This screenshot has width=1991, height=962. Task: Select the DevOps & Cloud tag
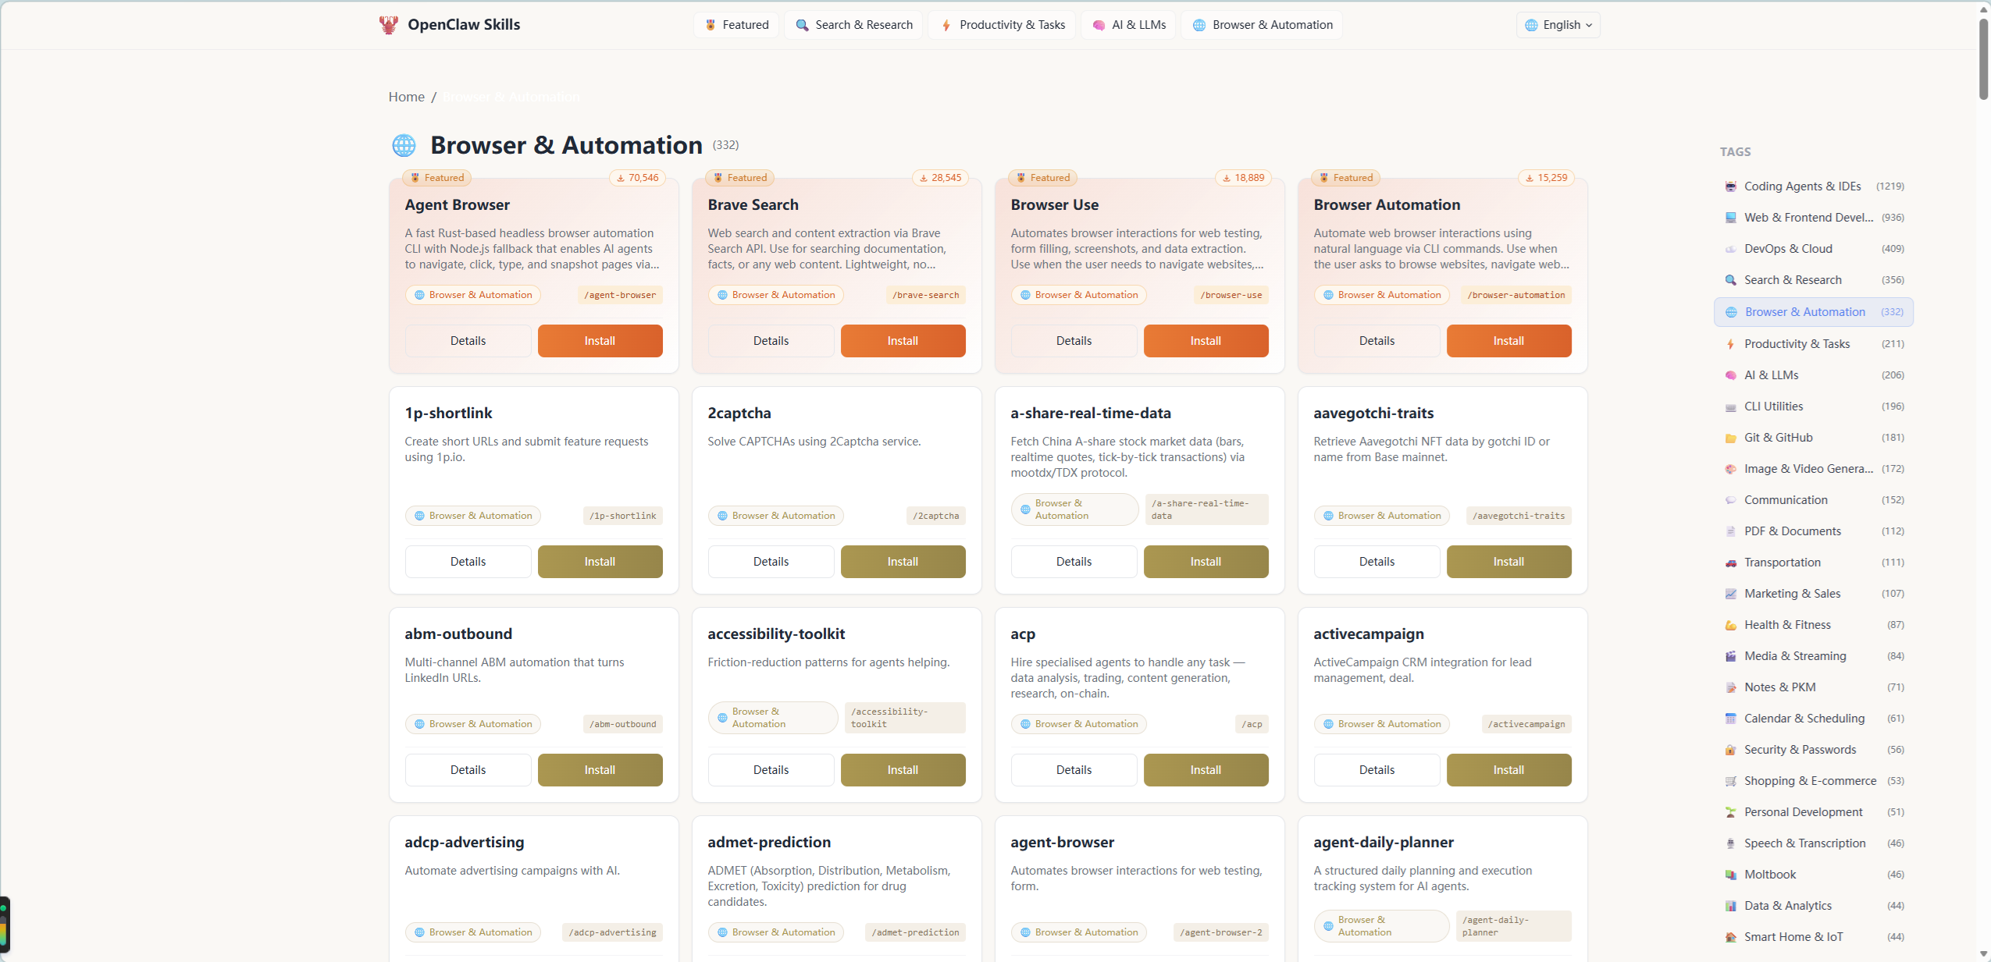coord(1788,249)
